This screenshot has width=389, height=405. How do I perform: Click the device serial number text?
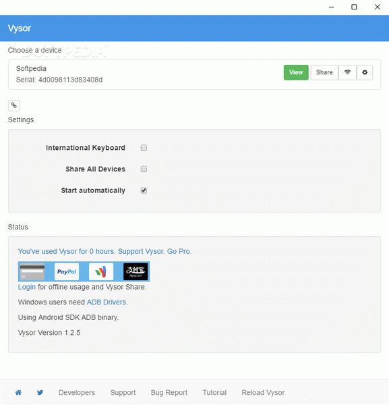coord(59,80)
